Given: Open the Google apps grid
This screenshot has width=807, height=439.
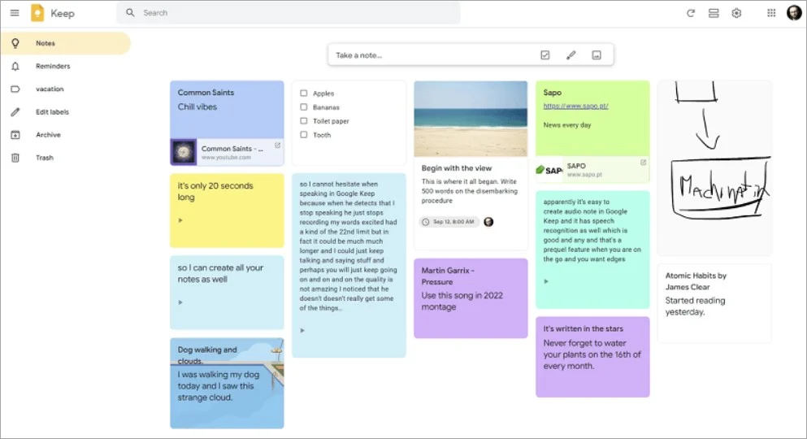Looking at the screenshot, I should (x=771, y=13).
